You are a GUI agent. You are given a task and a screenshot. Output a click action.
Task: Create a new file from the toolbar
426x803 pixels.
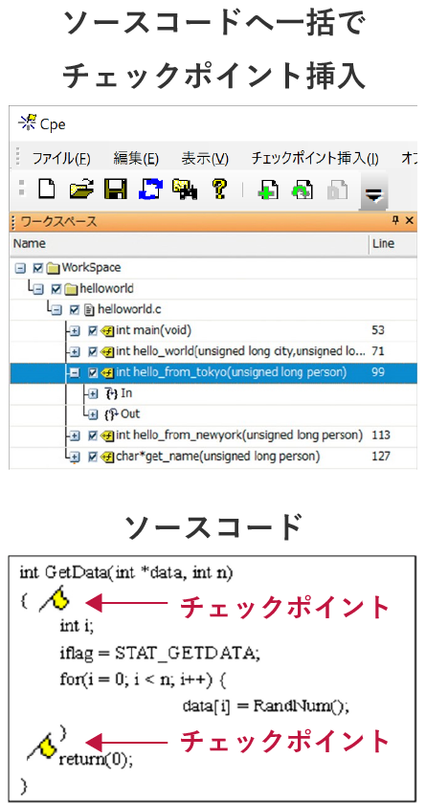coord(47,189)
